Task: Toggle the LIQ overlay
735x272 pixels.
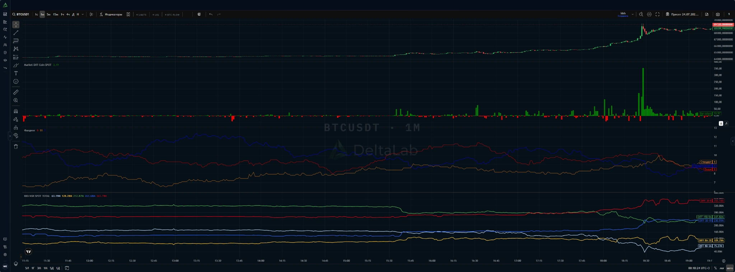Action: 156,15
